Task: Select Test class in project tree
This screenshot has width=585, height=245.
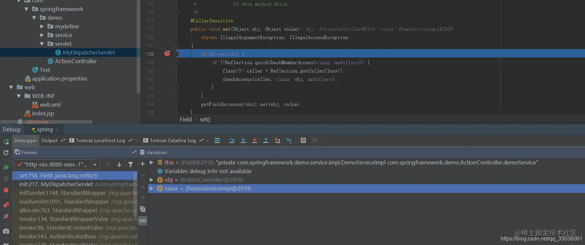Action: tap(45, 70)
